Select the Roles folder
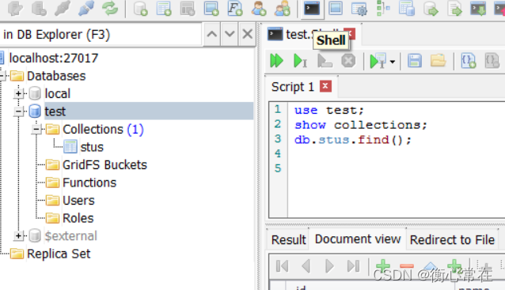This screenshot has height=290, width=505. tap(78, 218)
